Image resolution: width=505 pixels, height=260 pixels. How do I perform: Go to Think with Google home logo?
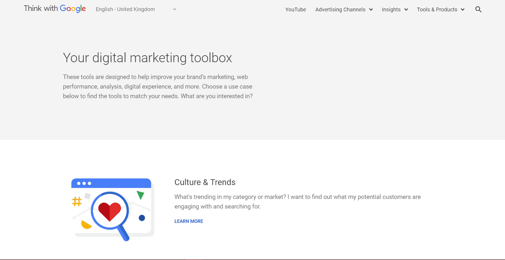[55, 9]
